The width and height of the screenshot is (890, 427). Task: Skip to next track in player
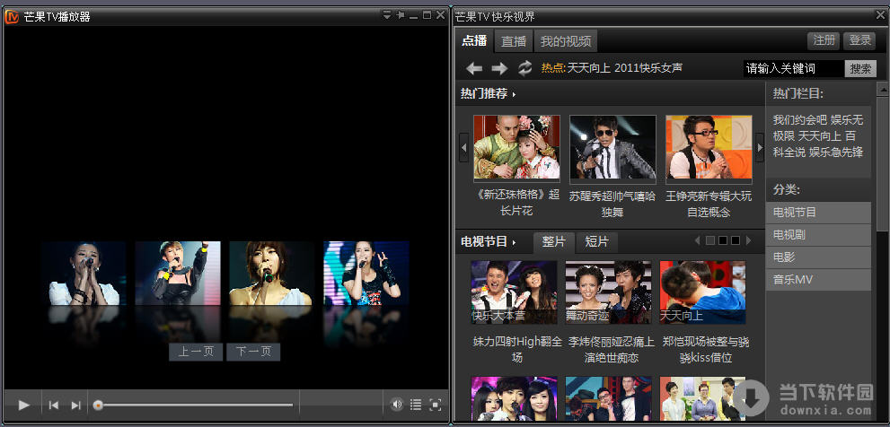click(x=75, y=405)
